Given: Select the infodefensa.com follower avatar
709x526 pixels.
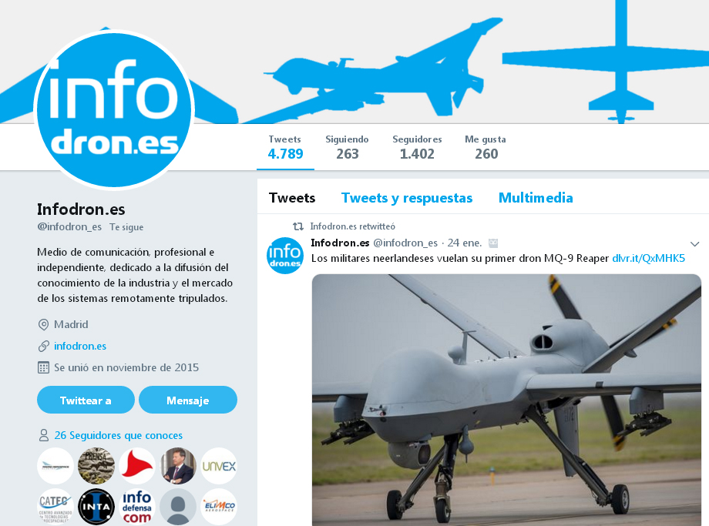Looking at the screenshot, I should coord(137,507).
